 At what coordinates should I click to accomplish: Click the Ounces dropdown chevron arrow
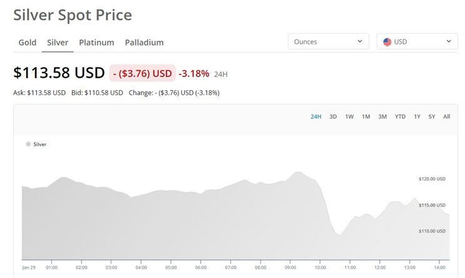tap(359, 42)
